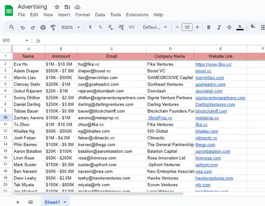Redo the last action

(33, 27)
